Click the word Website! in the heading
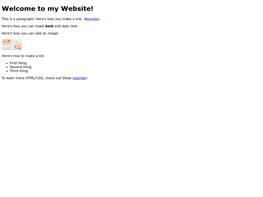Image resolution: width=263 pixels, height=197 pixels. 77,9
